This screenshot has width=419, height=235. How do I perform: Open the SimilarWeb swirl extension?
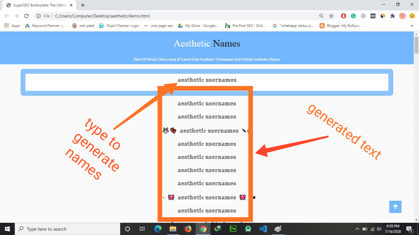click(x=383, y=16)
